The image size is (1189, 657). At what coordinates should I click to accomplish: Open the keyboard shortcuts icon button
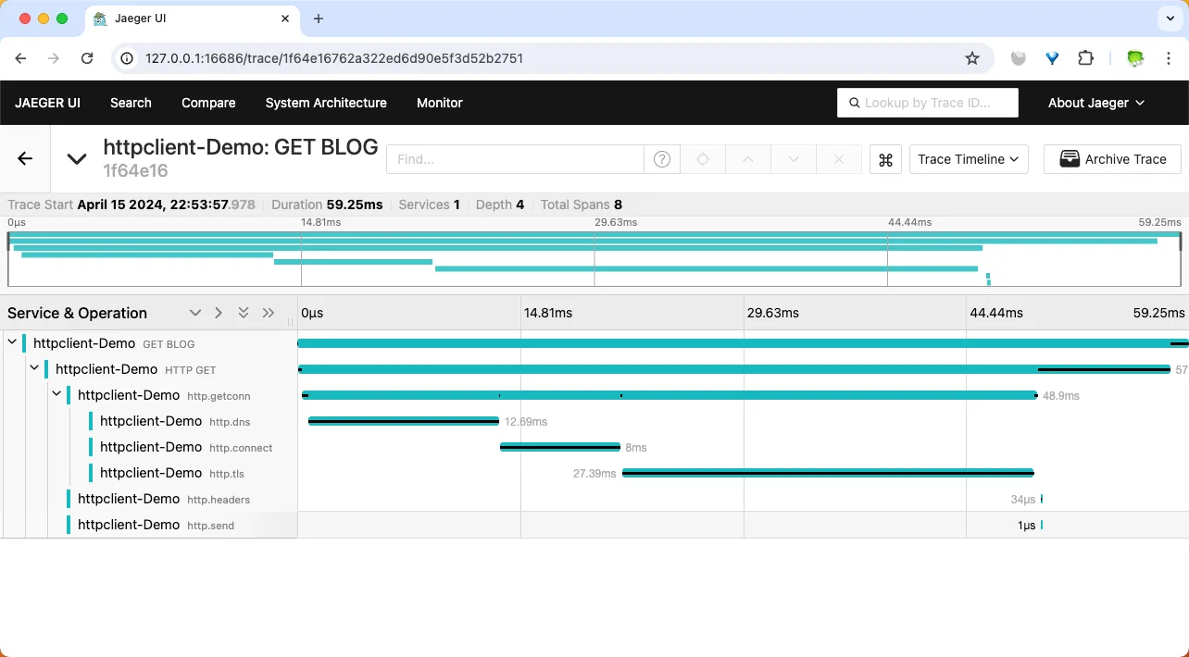[885, 159]
